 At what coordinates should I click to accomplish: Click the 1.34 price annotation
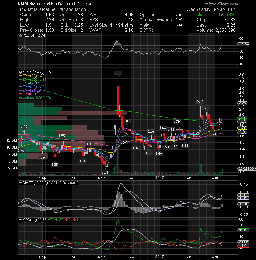[x=42, y=158]
